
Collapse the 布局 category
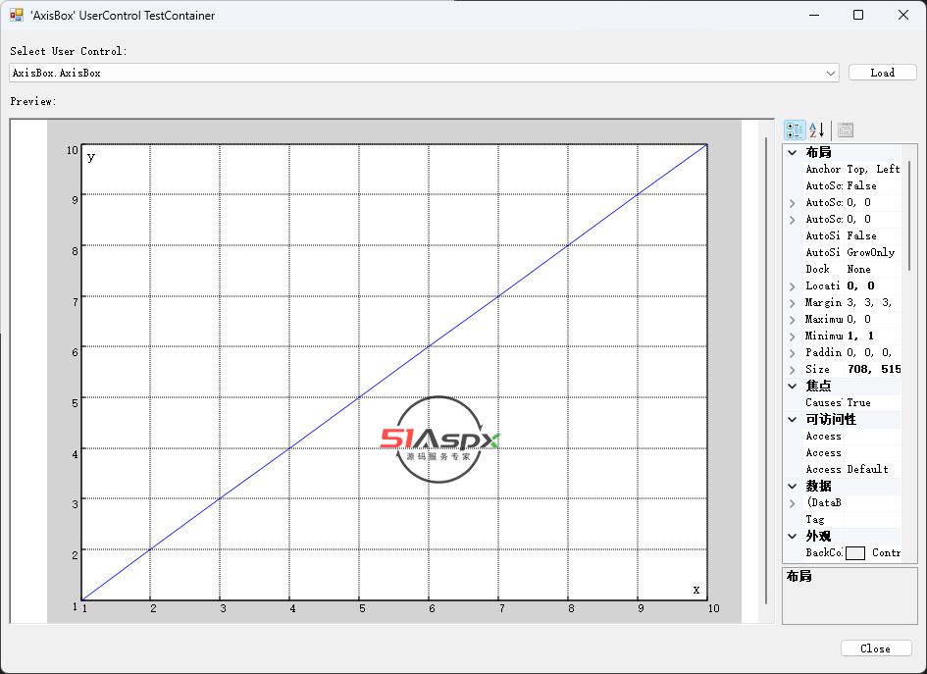tap(793, 152)
